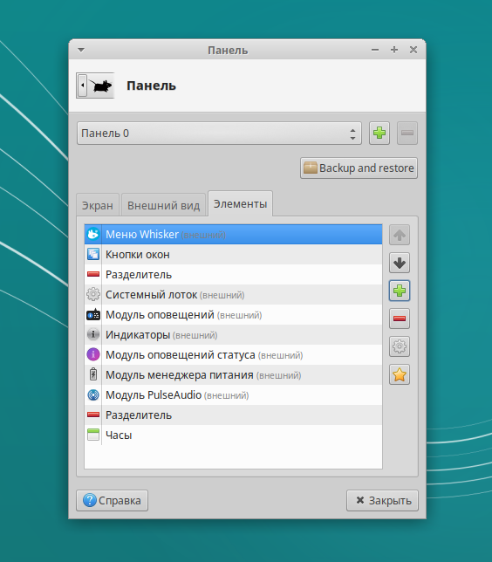492x562 pixels.
Task: Click the red minus remove item button
Action: click(x=400, y=319)
